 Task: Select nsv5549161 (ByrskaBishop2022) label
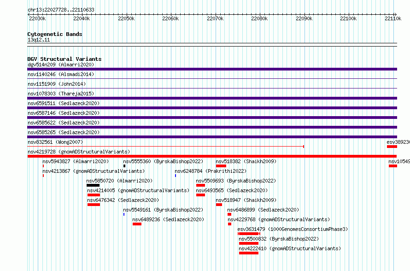(163, 210)
